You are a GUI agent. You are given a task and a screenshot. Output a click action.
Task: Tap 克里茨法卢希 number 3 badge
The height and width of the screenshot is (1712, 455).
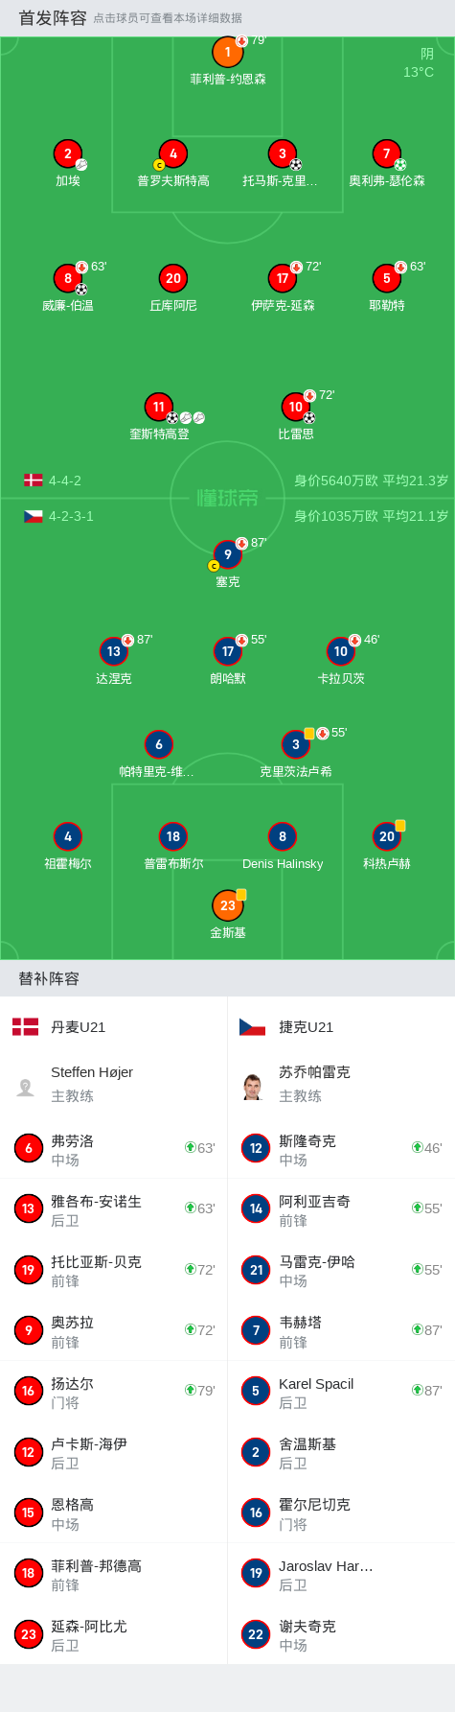click(x=296, y=744)
